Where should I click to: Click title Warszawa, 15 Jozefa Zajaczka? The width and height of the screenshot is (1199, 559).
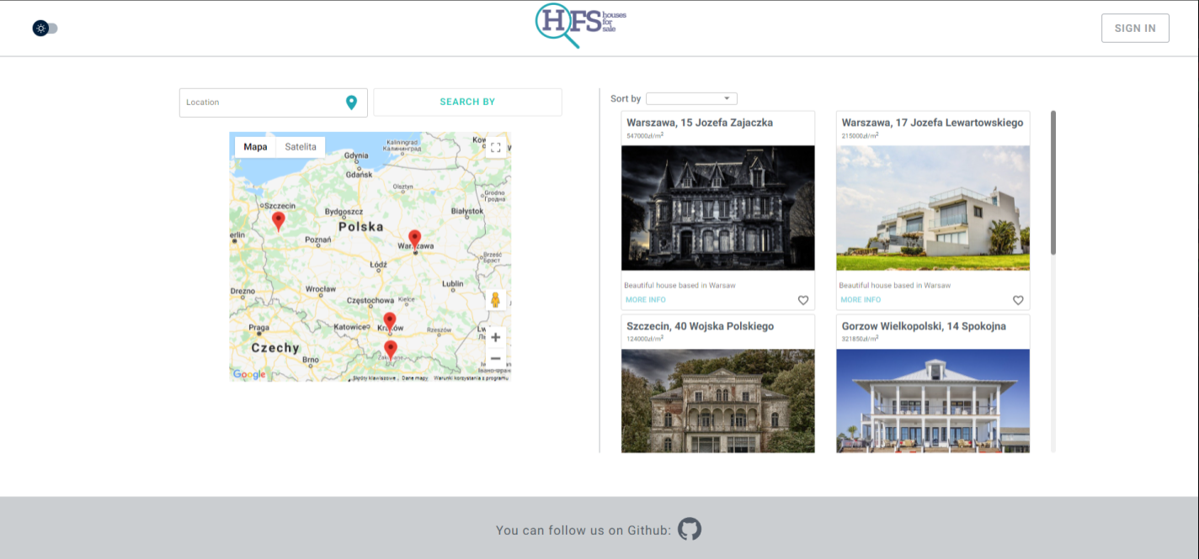pyautogui.click(x=700, y=123)
